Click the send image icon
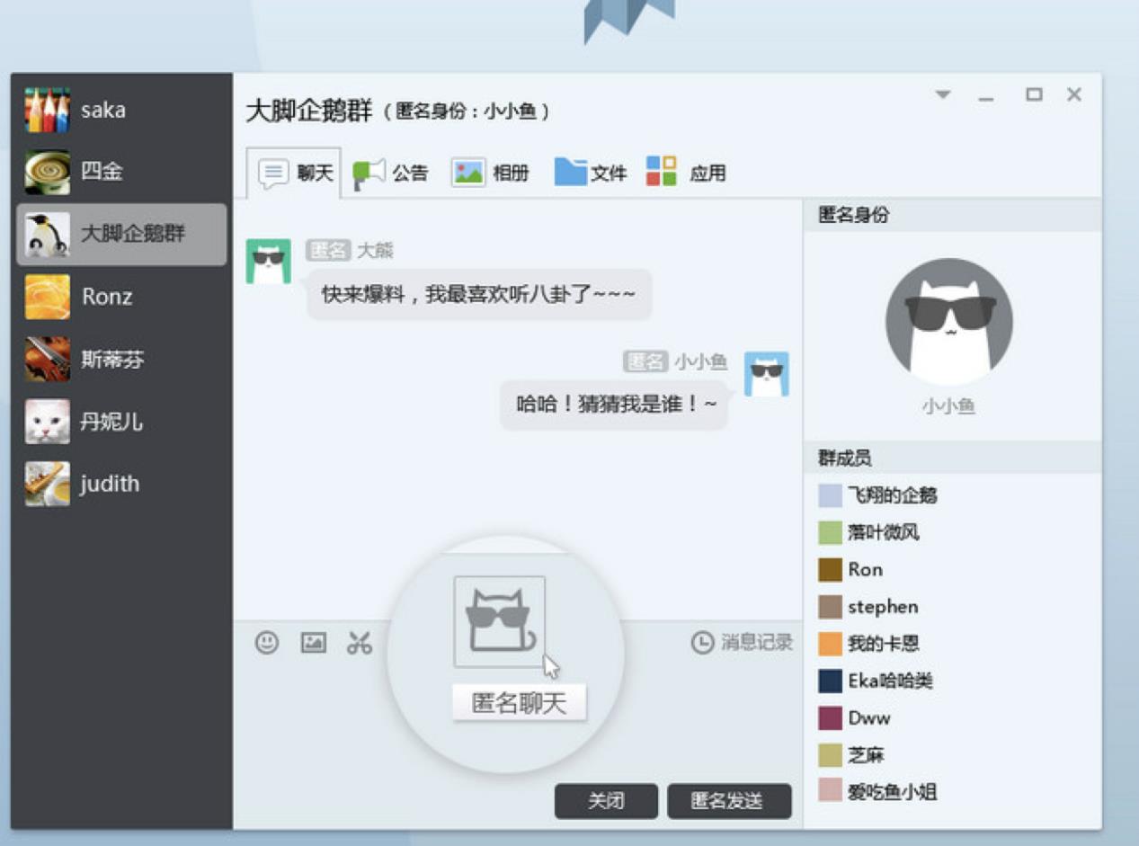 pyautogui.click(x=313, y=643)
